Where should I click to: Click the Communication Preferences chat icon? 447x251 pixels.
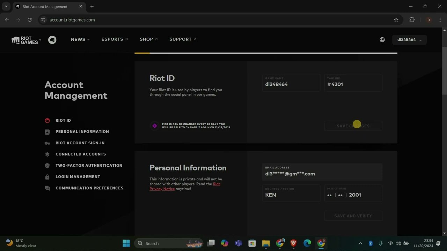(x=47, y=188)
